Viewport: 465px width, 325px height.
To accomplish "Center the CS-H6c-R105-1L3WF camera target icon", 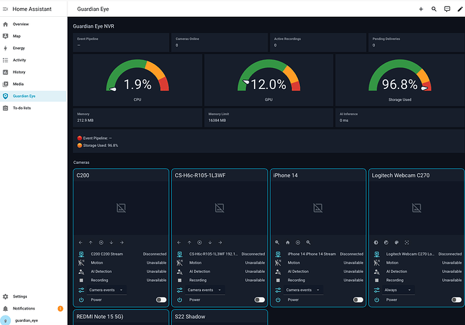I will [x=199, y=243].
